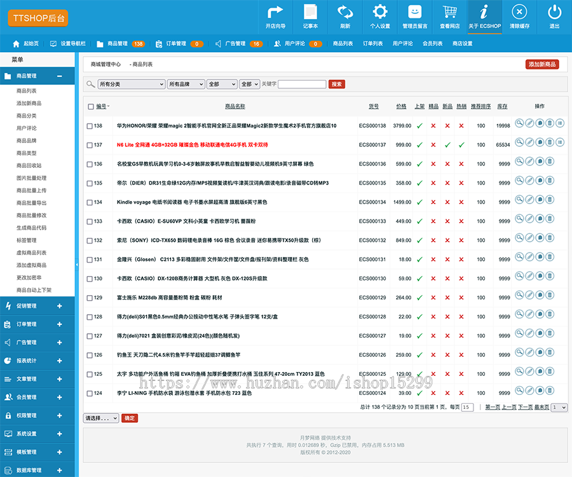The height and width of the screenshot is (477, 572).
Task: Select 商品回收站 in the sidebar menu
Action: (29, 165)
